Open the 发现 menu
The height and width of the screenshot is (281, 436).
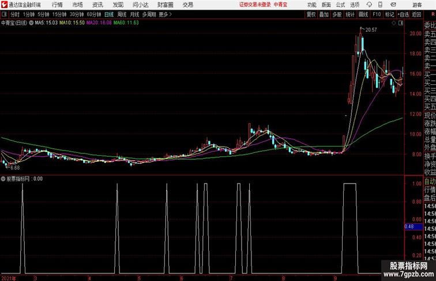pyautogui.click(x=118, y=5)
